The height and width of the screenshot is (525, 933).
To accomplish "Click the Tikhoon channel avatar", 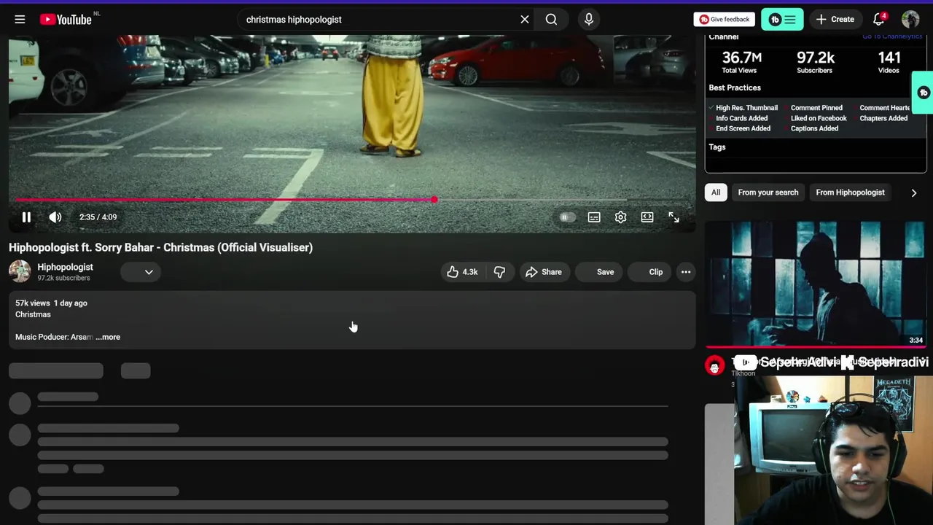I will (714, 365).
